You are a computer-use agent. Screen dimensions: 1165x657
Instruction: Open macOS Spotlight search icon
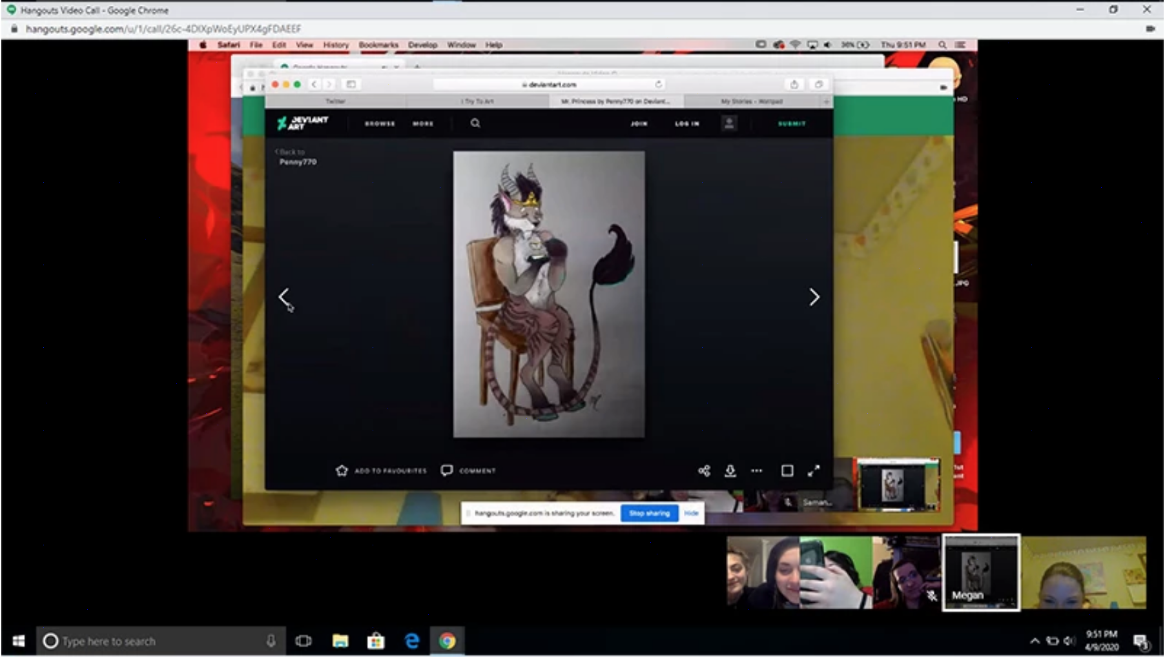coord(942,45)
